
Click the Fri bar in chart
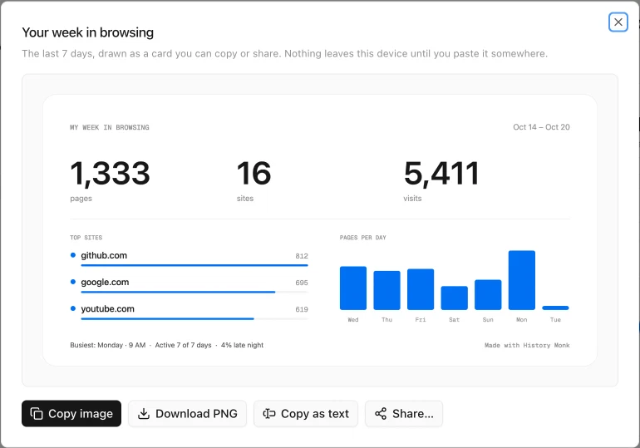coord(421,289)
